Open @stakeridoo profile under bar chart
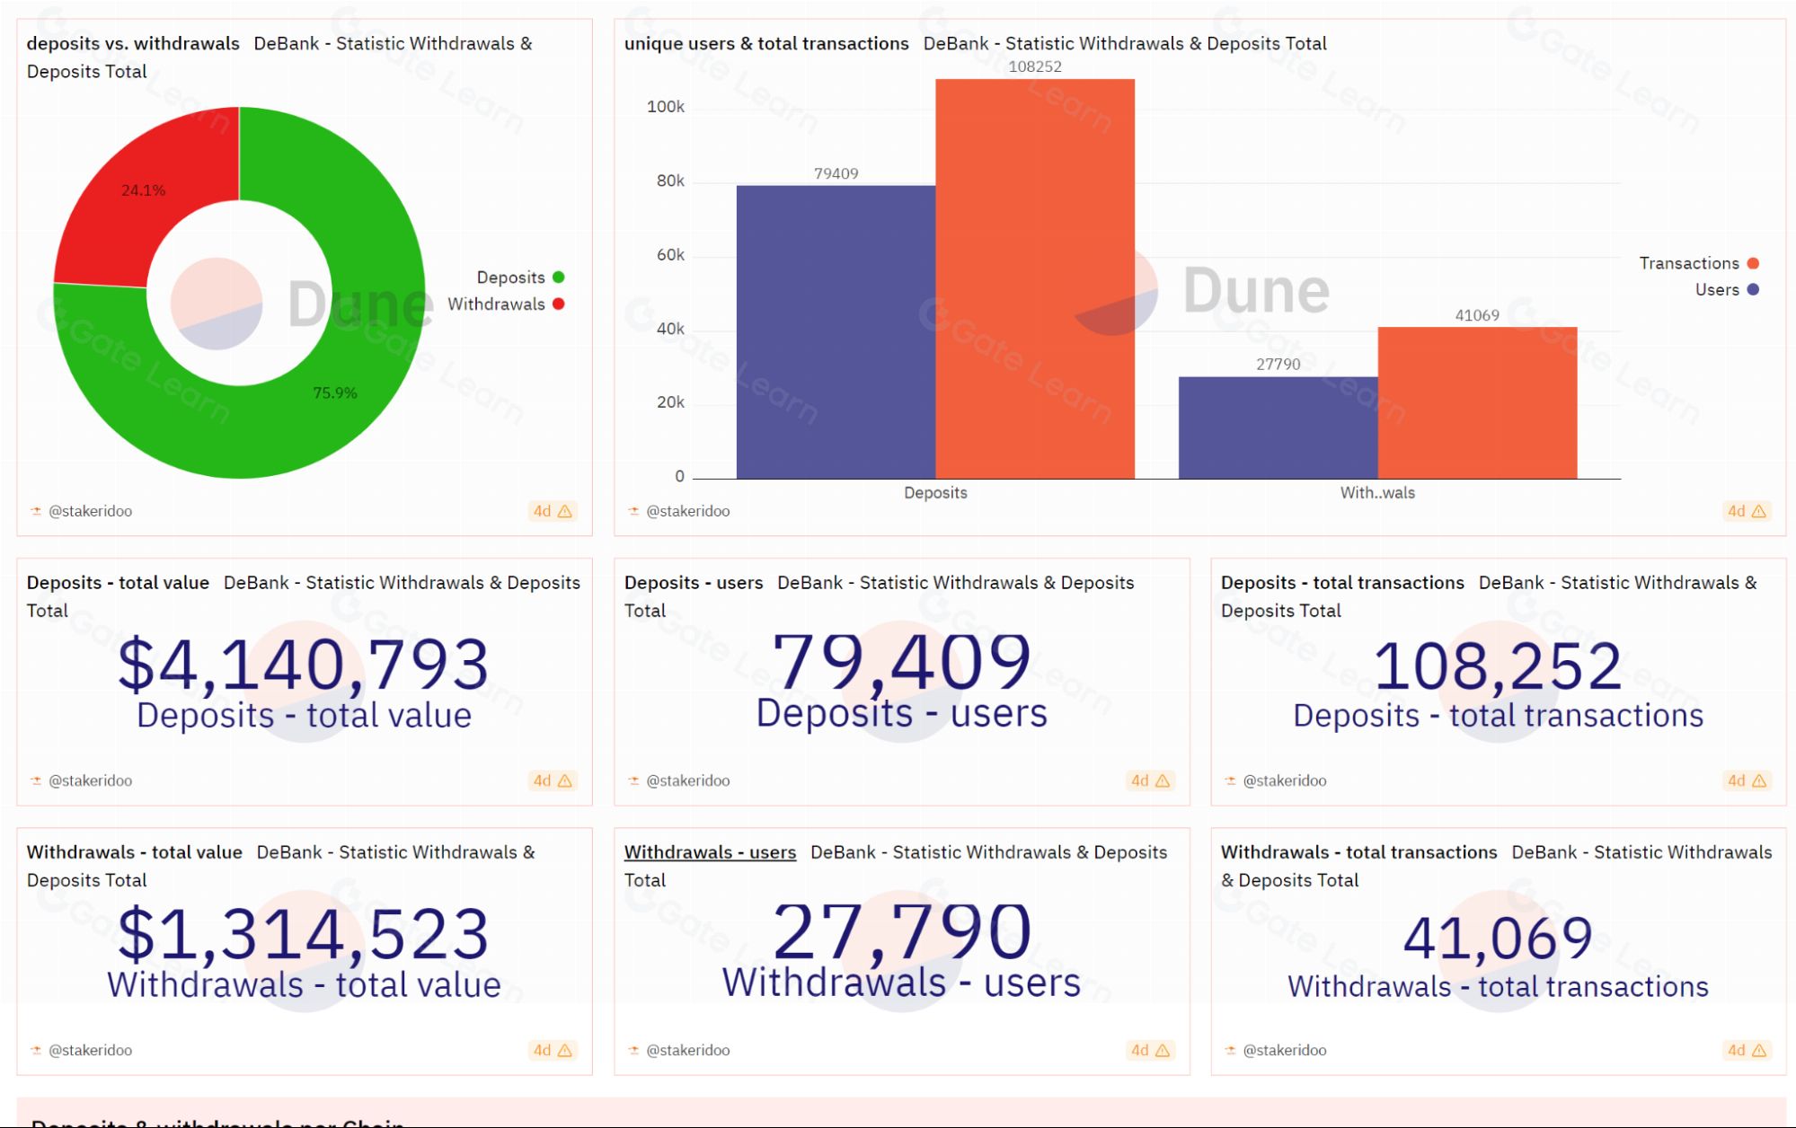Viewport: 1796px width, 1128px height. pyautogui.click(x=687, y=511)
